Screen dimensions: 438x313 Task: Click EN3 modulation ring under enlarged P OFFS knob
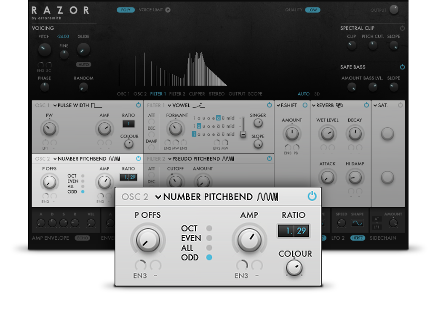click(x=140, y=265)
